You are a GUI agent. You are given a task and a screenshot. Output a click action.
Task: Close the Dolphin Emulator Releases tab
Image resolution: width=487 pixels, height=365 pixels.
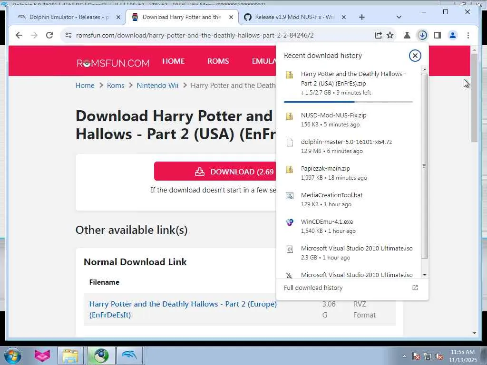click(118, 18)
